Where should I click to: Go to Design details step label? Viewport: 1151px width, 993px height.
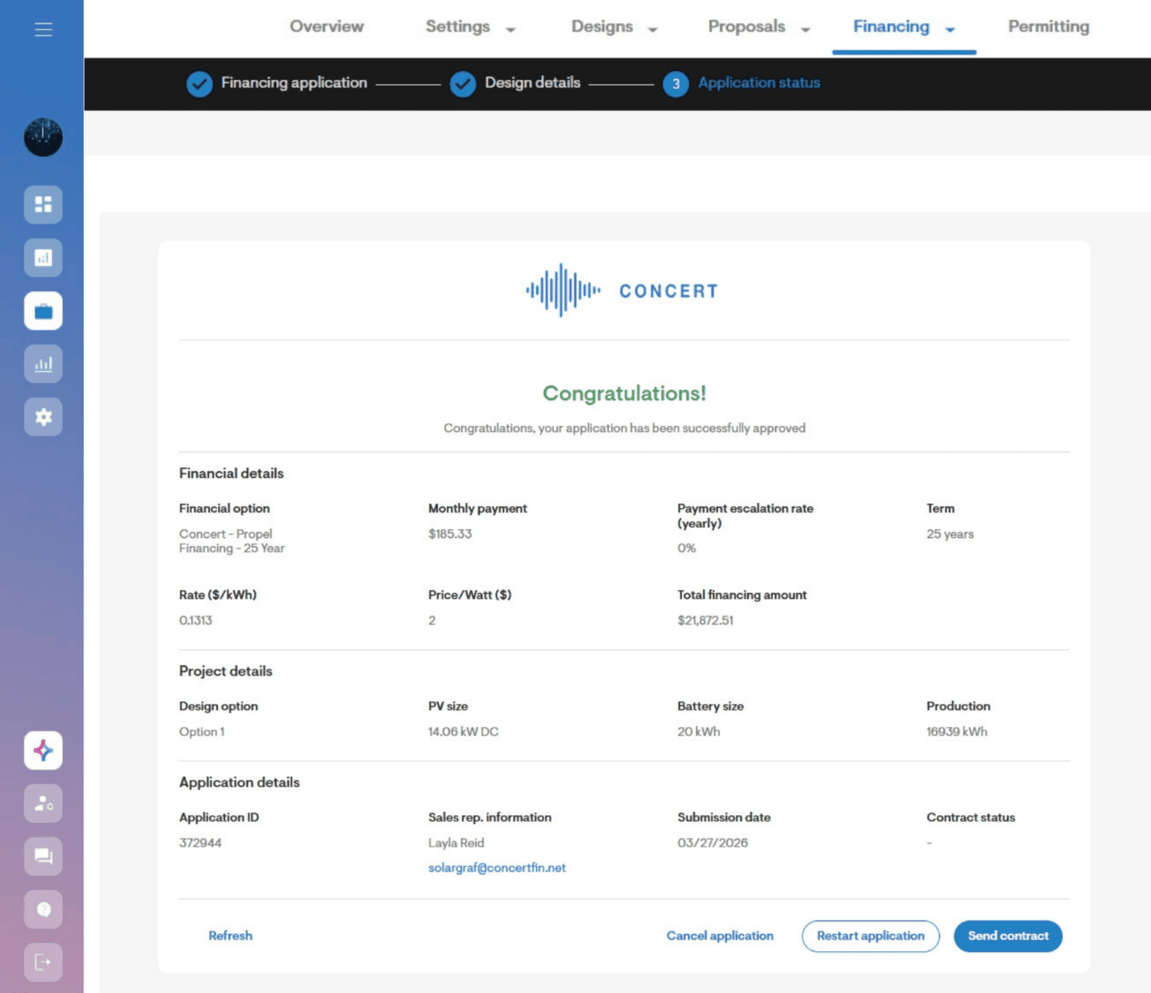tap(533, 82)
